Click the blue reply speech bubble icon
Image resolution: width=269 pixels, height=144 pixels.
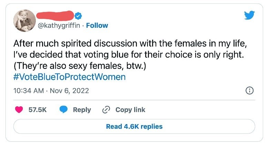click(x=63, y=109)
